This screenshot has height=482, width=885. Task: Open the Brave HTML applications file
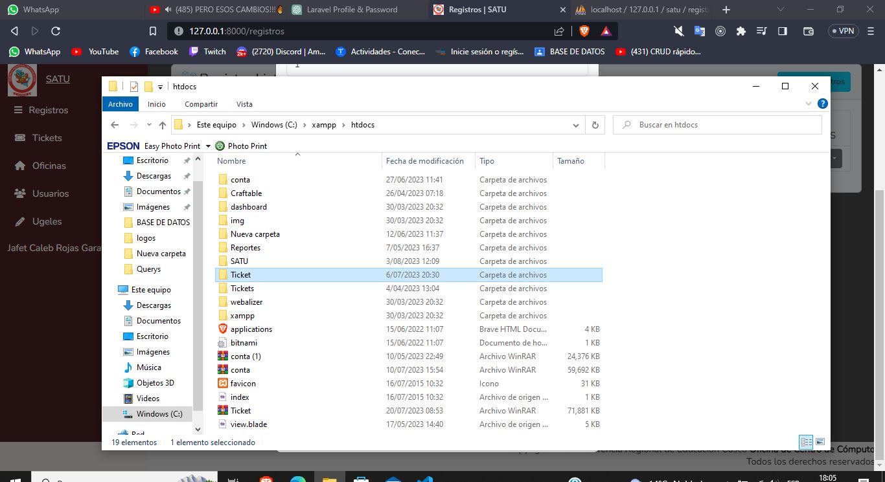(251, 329)
